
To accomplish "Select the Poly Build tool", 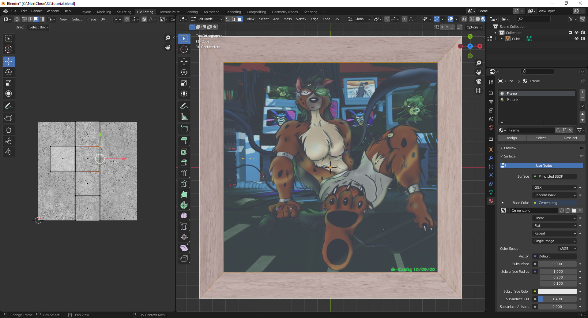I will (x=184, y=194).
